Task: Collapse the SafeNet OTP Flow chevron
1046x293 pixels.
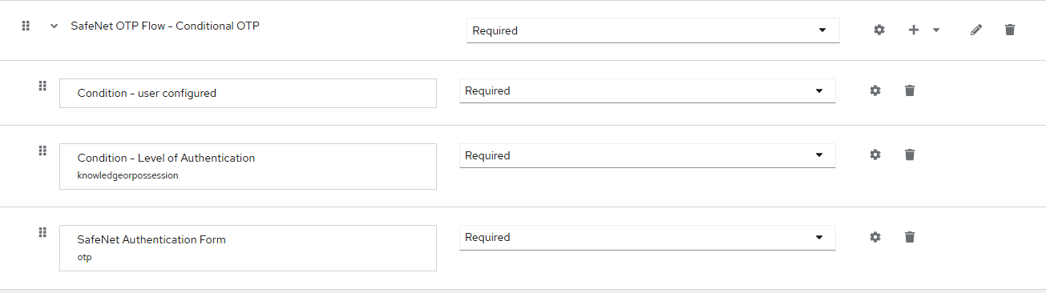Action: pyautogui.click(x=54, y=26)
